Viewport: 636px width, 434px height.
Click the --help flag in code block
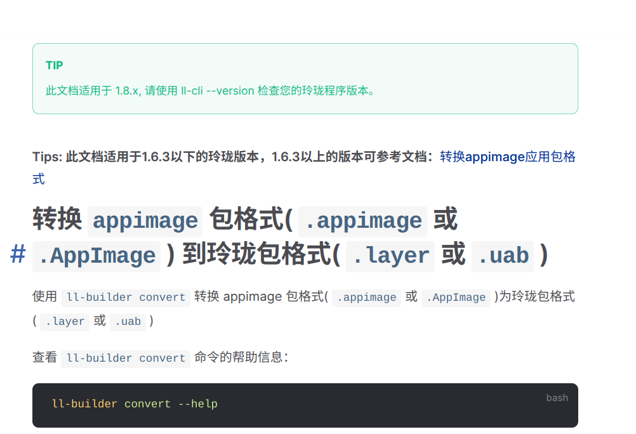coord(198,404)
